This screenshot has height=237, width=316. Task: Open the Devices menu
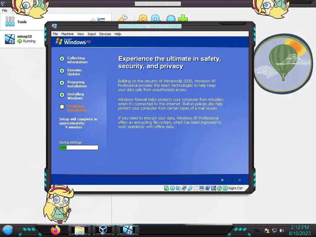coord(105,34)
